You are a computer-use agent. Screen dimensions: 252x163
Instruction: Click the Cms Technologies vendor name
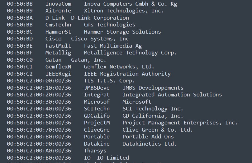pyautogui.click(x=109, y=25)
